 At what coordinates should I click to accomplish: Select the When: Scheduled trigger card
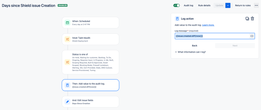pyautogui.click(x=91, y=23)
